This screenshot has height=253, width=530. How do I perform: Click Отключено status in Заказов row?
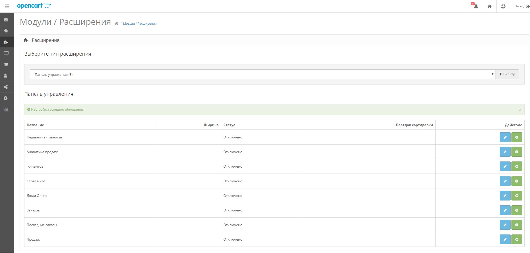[x=233, y=210]
